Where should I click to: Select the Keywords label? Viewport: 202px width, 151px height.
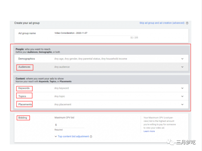24,88
